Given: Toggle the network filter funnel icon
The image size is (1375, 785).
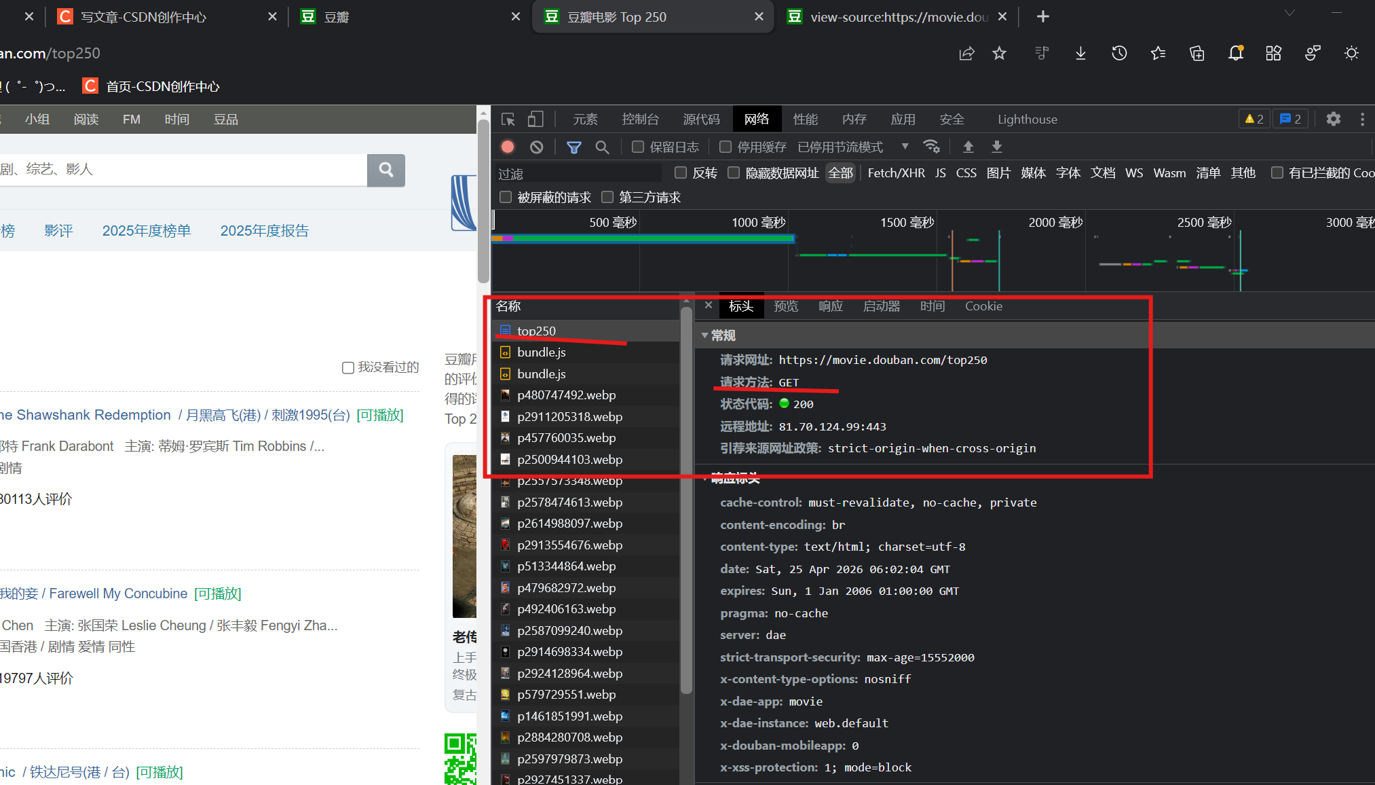Looking at the screenshot, I should coord(573,147).
